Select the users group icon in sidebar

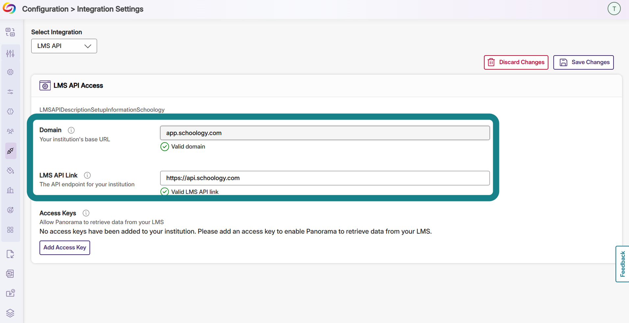[x=10, y=131]
